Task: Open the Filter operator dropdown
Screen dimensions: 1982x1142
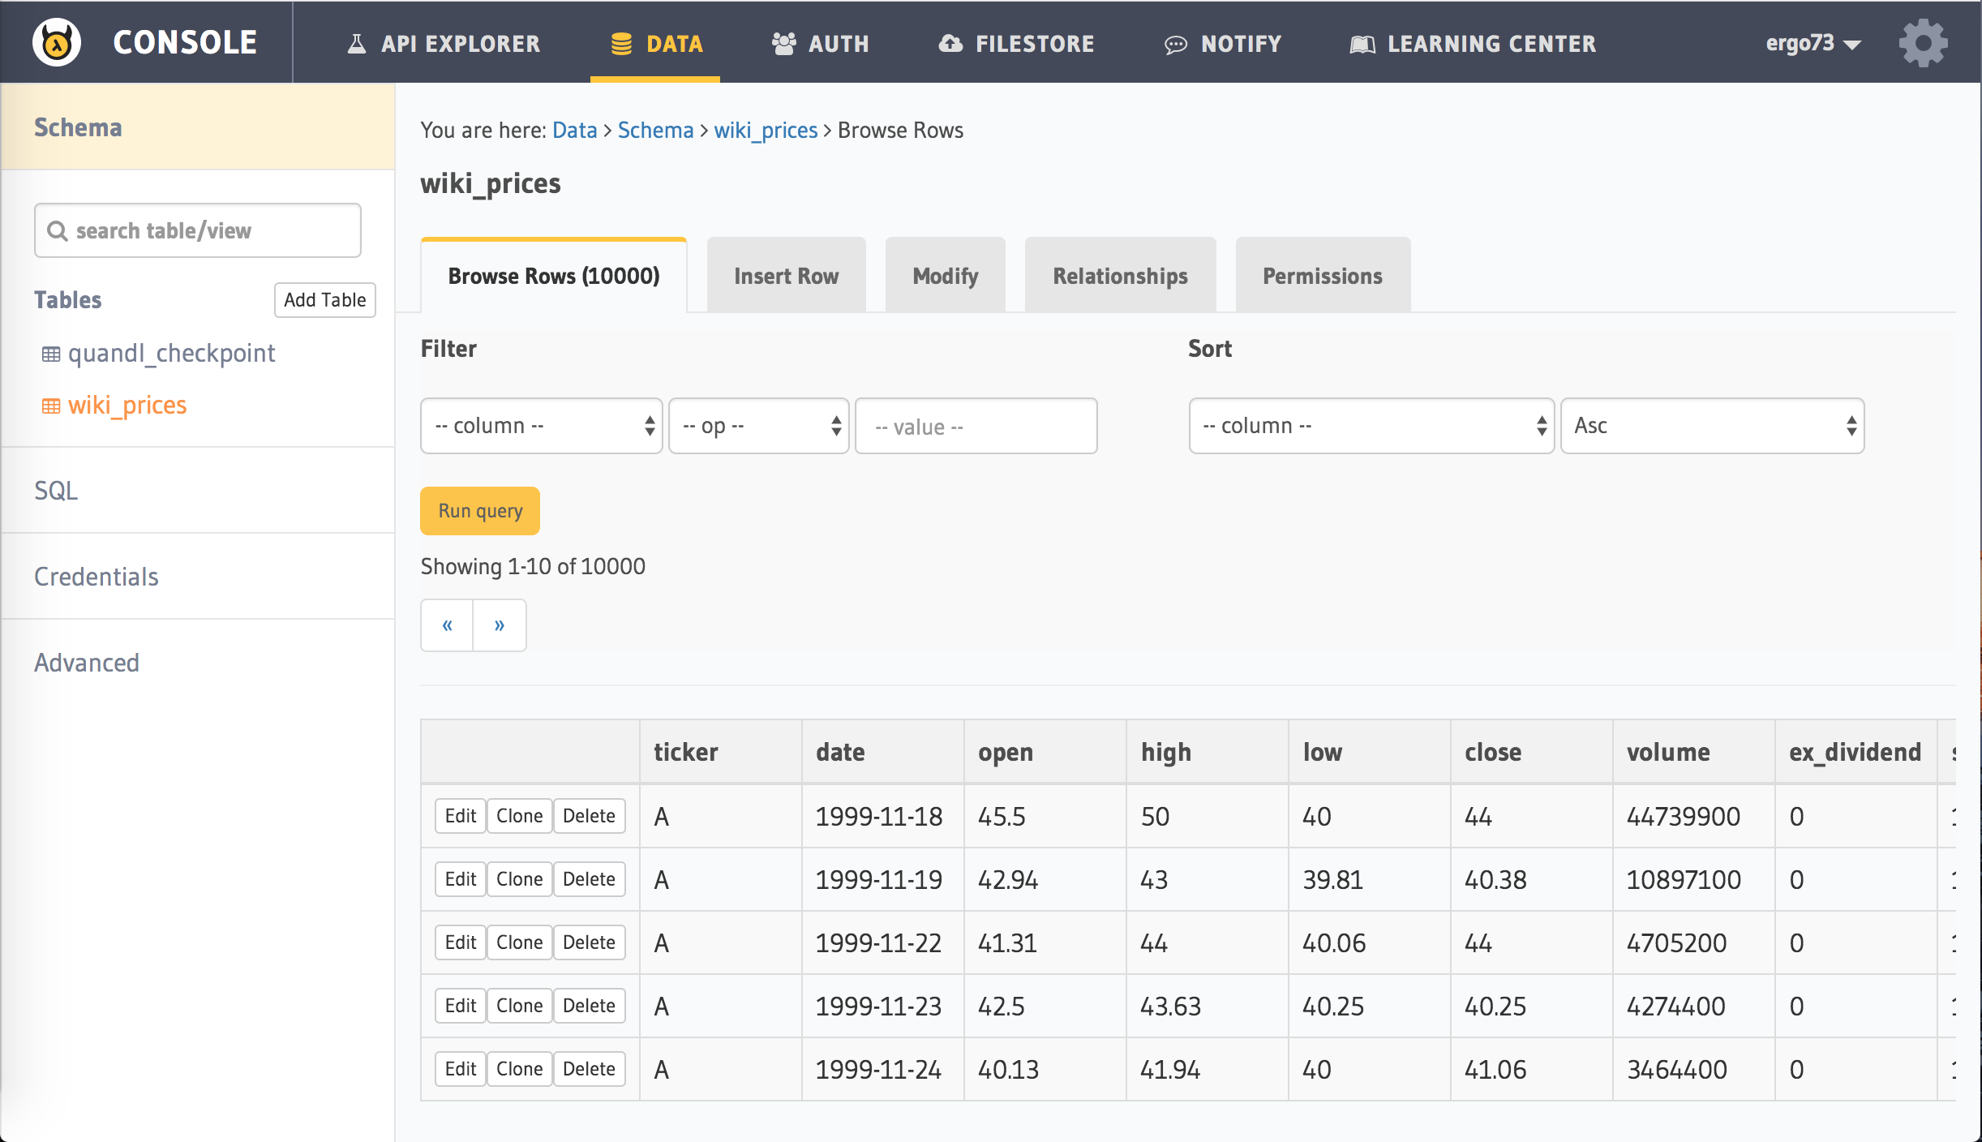Action: 758,426
